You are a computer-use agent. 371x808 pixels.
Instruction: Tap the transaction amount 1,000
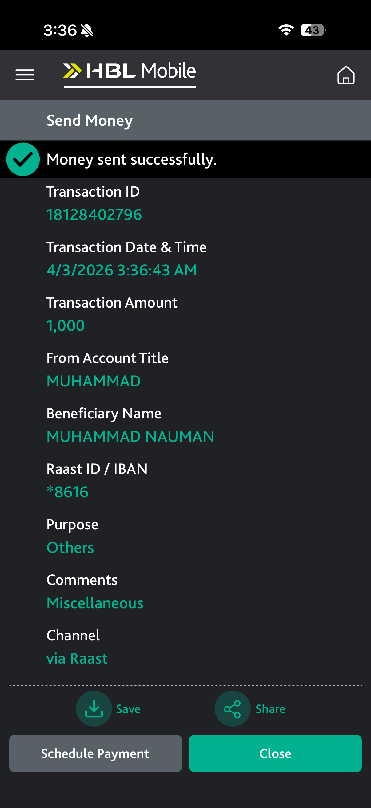pos(66,326)
